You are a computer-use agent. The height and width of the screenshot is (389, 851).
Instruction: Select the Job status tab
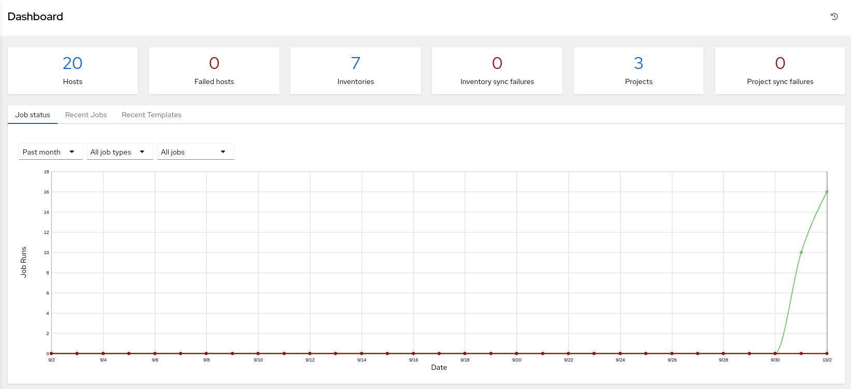click(33, 115)
